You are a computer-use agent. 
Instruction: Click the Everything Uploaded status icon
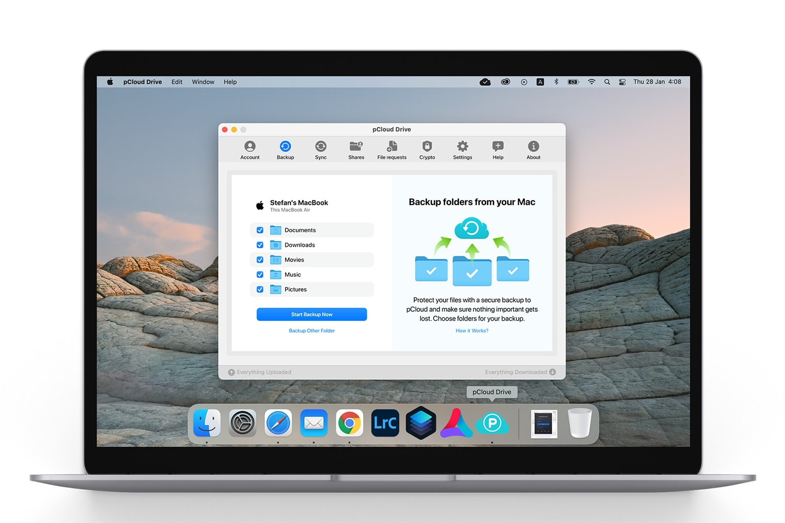coord(231,372)
